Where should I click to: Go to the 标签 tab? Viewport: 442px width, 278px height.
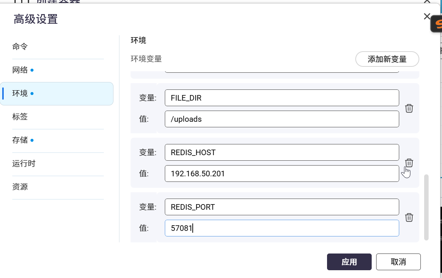coord(20,117)
